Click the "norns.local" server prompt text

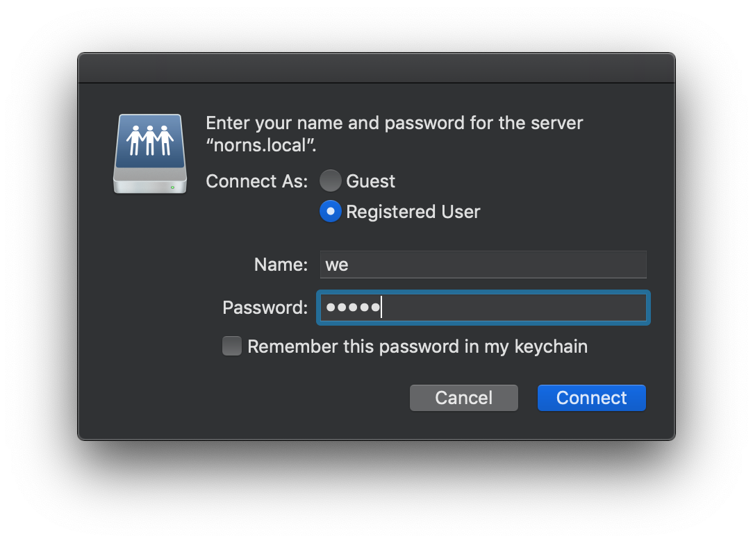[260, 145]
